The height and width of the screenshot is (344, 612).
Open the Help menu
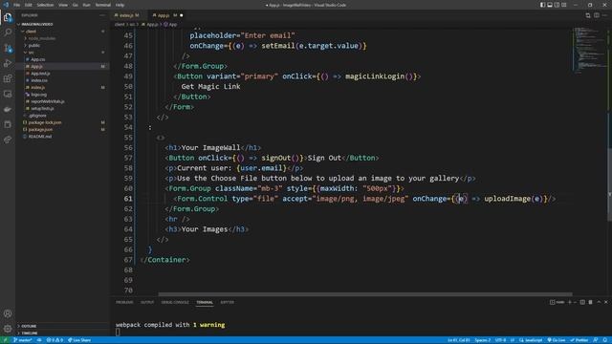click(x=120, y=5)
